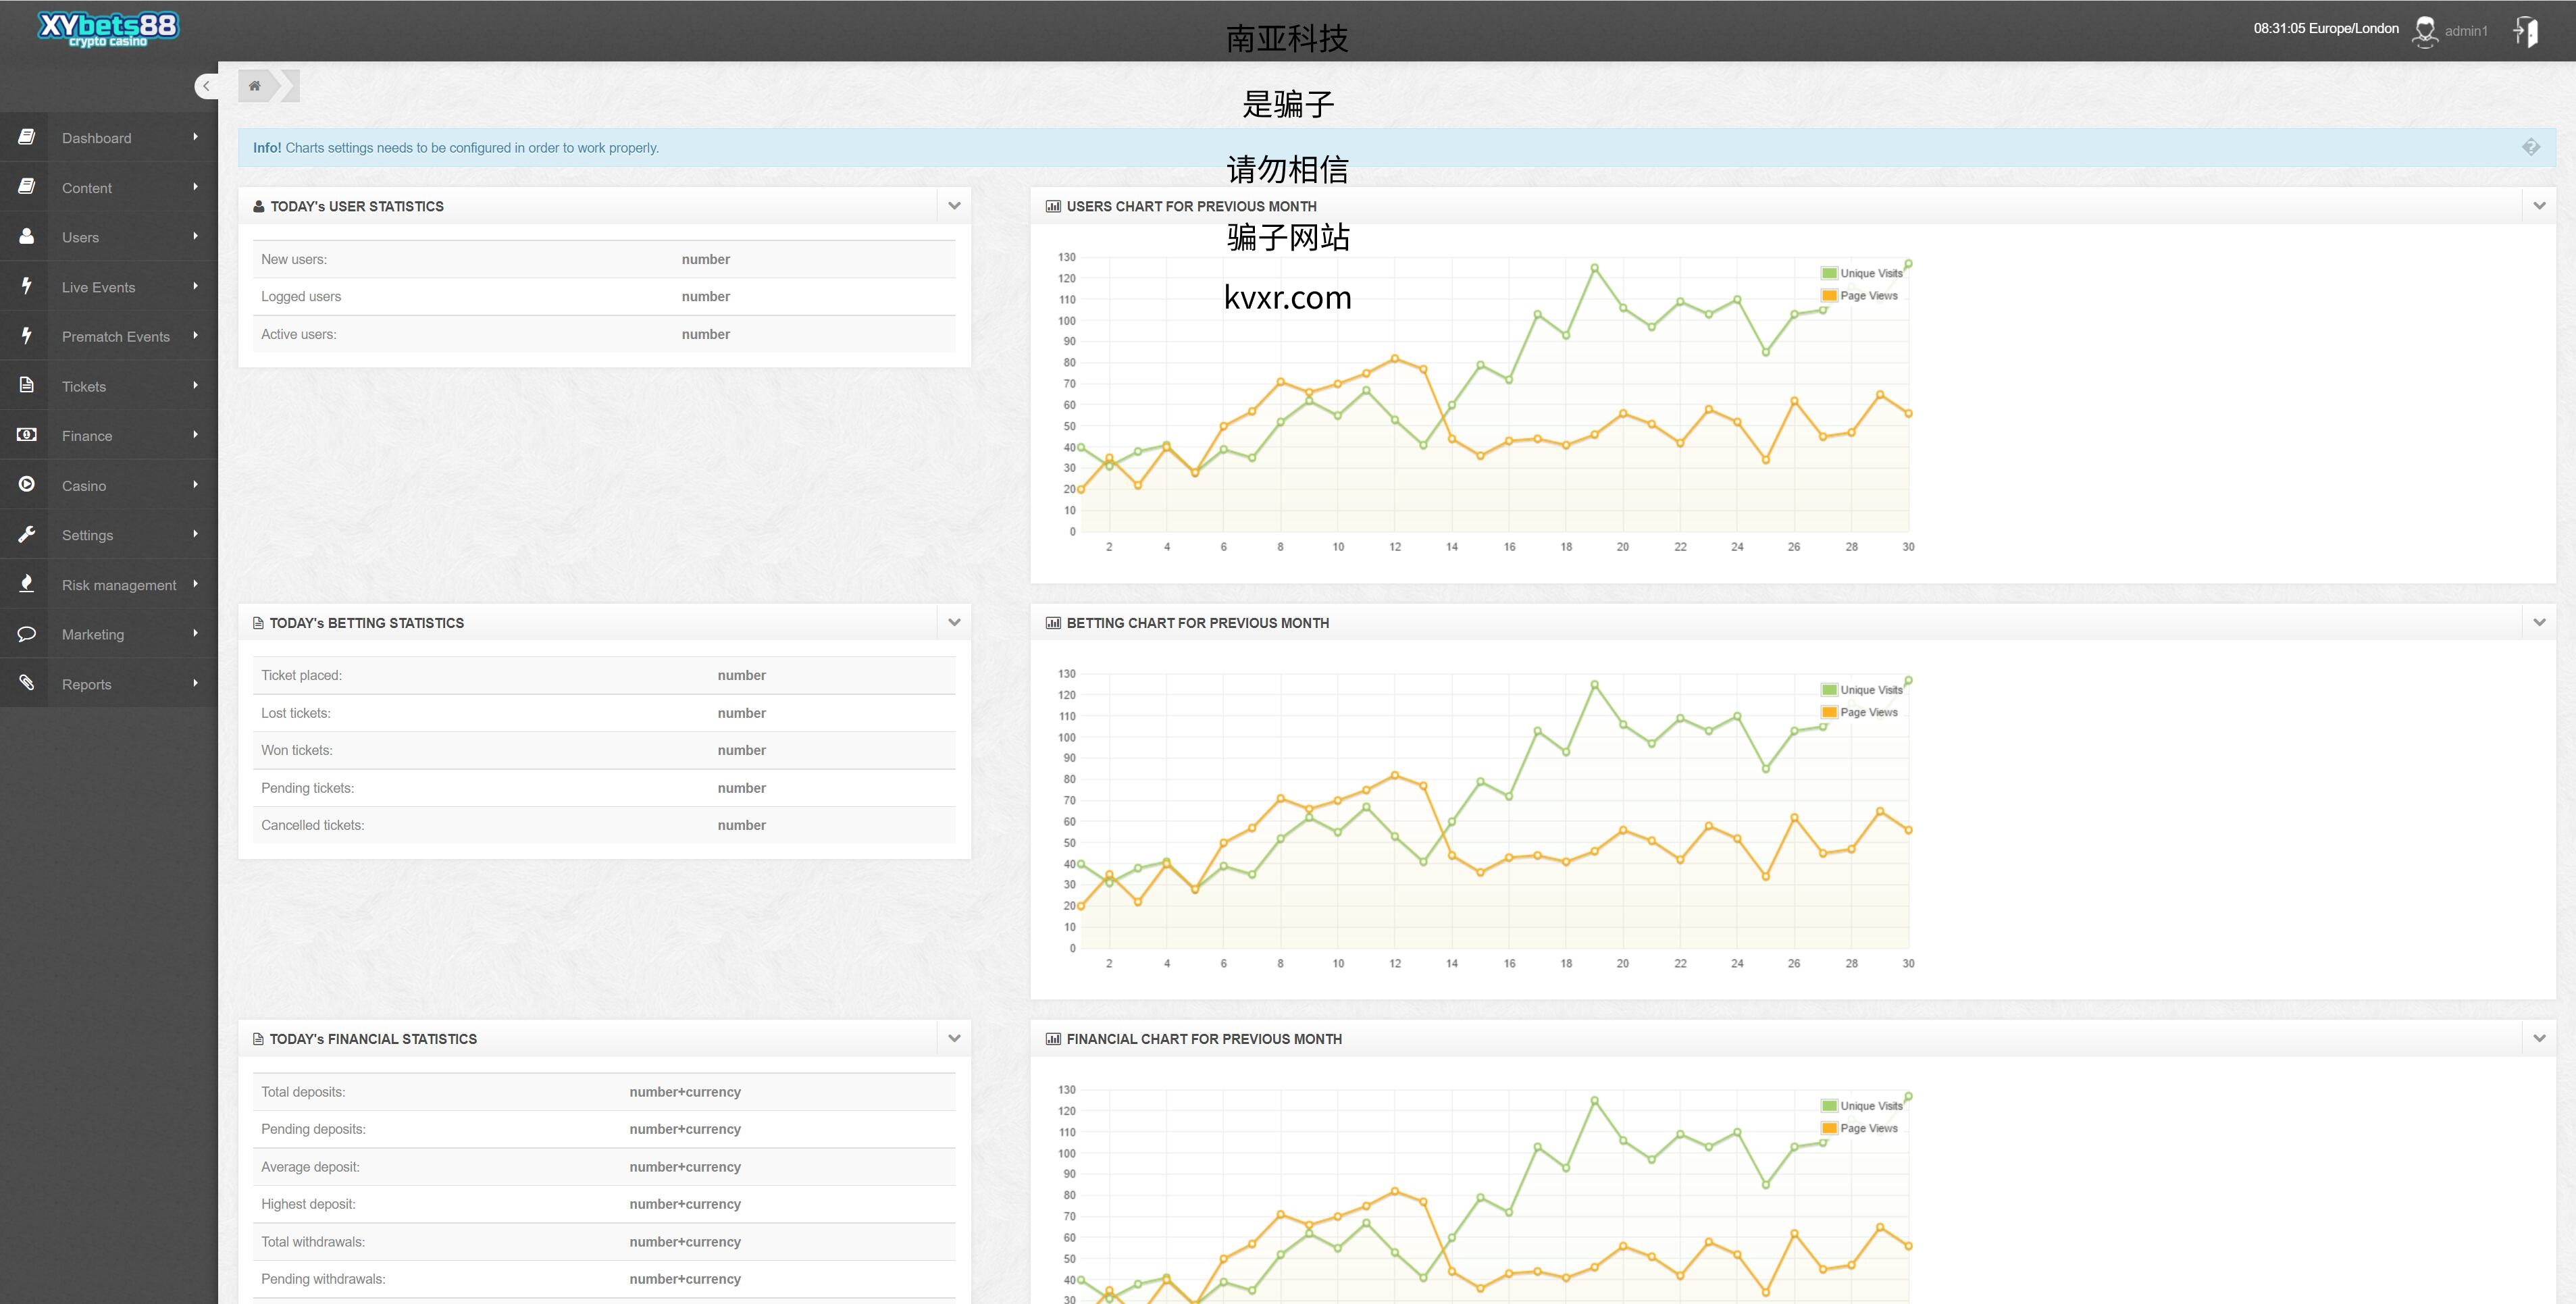Expand the Dashboard submenu arrow
2576x1304 pixels.
[x=196, y=137]
